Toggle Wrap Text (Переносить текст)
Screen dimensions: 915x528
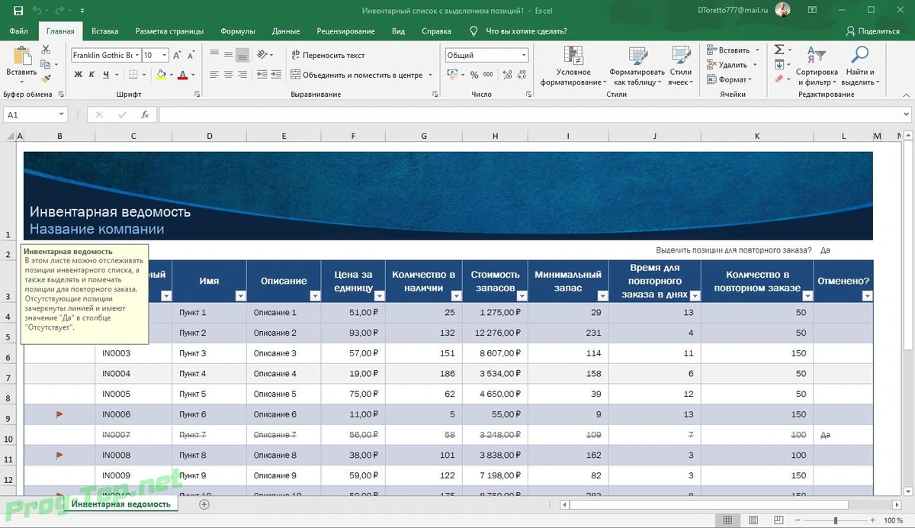[x=328, y=55]
